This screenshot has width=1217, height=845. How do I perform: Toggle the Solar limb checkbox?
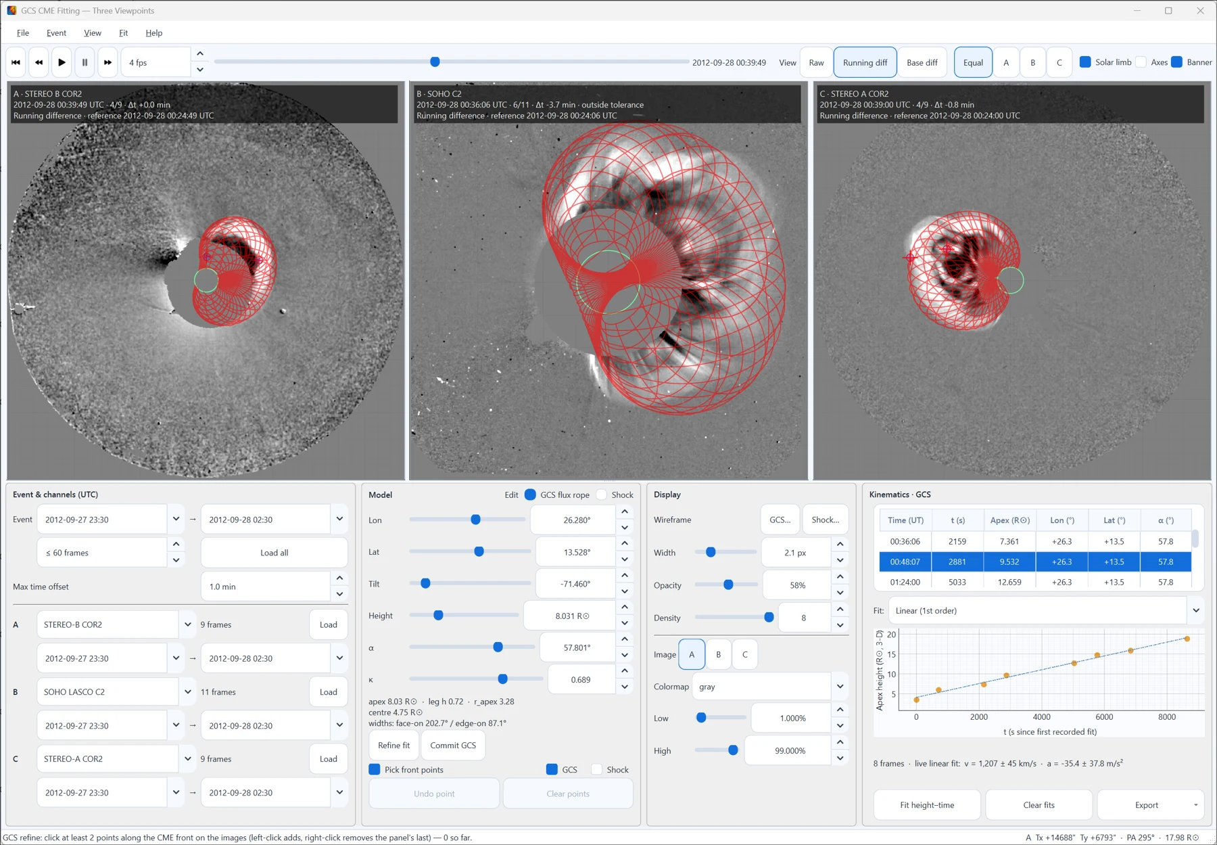[x=1085, y=62]
